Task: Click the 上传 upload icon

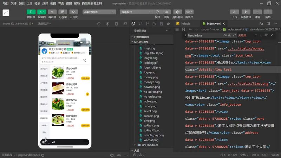Action: click(234, 12)
